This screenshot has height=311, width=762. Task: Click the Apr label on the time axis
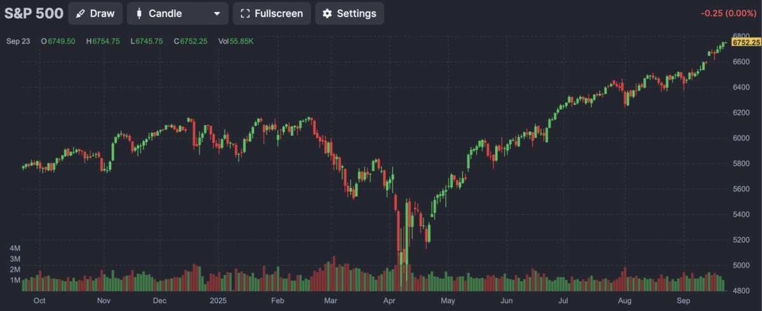tap(392, 300)
